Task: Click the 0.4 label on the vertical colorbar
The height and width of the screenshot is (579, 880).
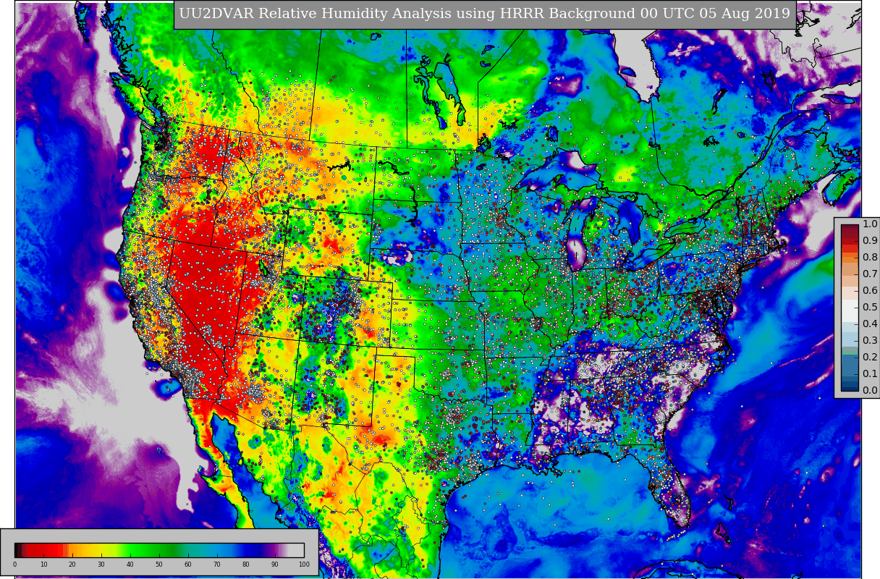Action: pyautogui.click(x=870, y=324)
